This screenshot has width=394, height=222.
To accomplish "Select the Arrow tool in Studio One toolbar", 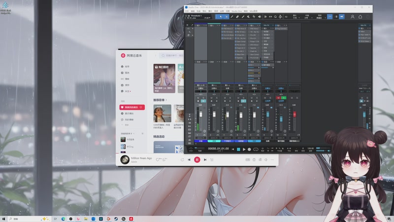I will click(x=221, y=17).
